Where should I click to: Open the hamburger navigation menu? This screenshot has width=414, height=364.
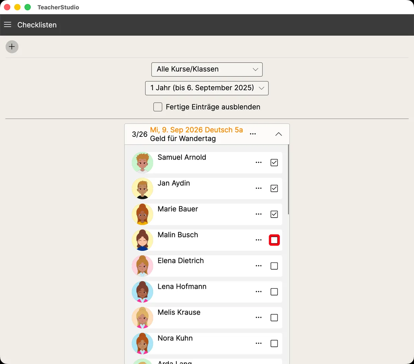[x=8, y=25]
